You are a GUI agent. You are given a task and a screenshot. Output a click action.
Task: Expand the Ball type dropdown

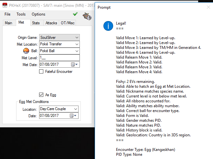point(77,51)
